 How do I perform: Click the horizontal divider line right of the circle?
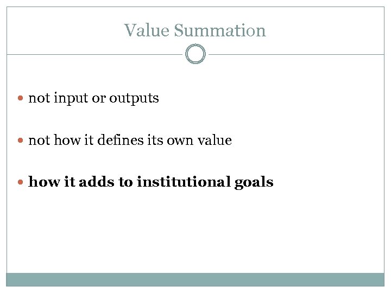tap(296, 54)
